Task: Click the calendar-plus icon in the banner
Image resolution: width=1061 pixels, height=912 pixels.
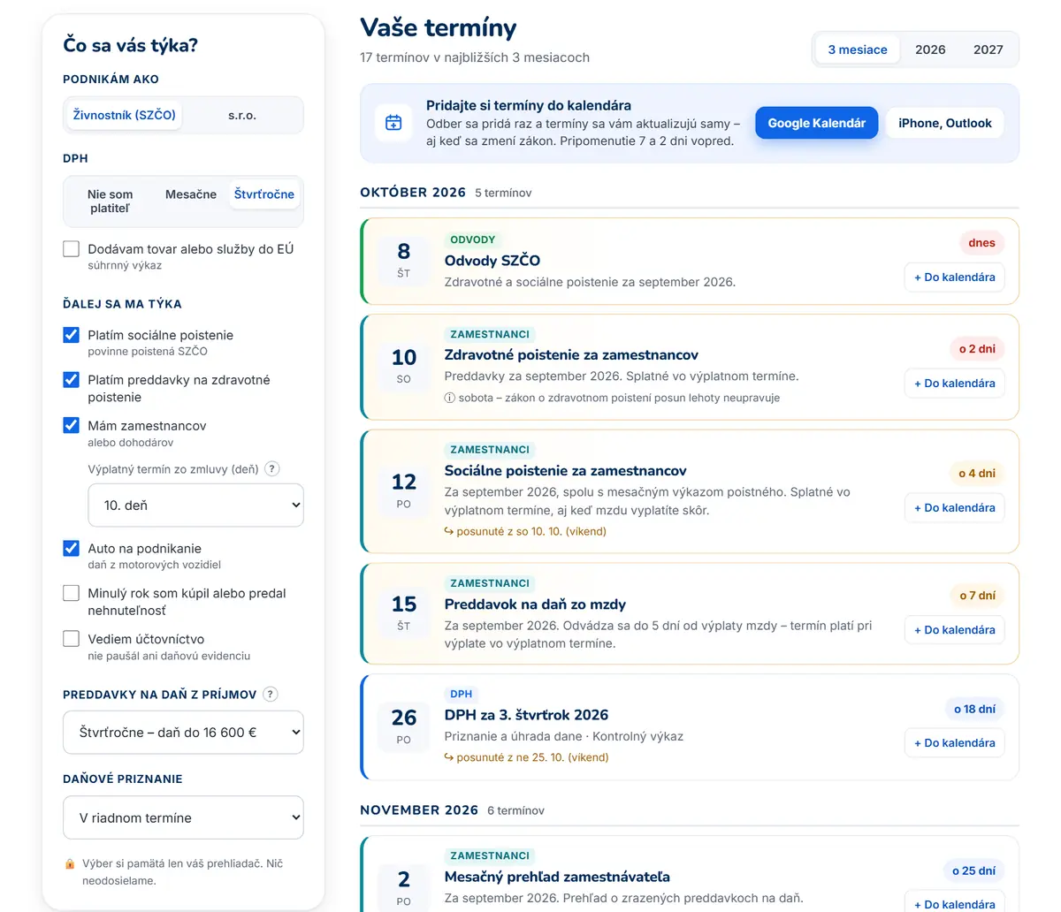Action: [393, 123]
